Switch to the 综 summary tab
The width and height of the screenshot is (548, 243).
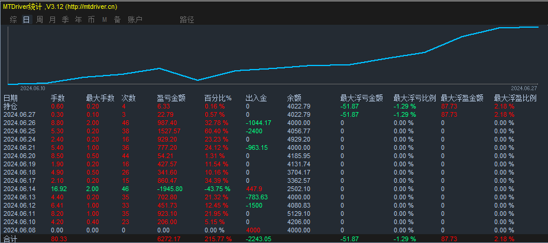click(13, 20)
